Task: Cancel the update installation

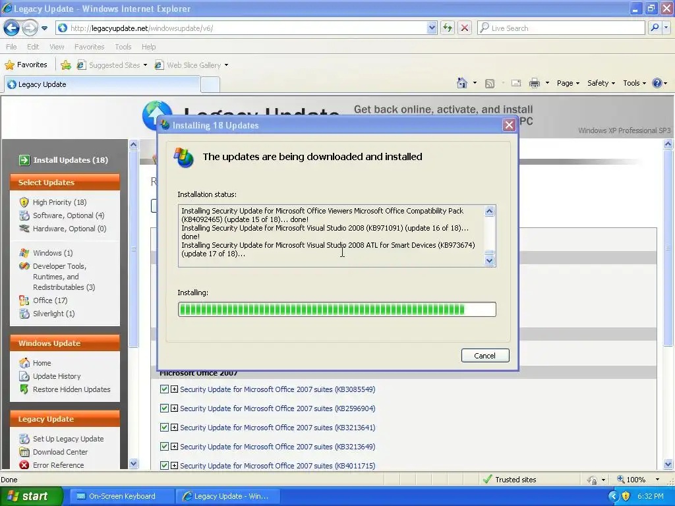Action: tap(485, 355)
